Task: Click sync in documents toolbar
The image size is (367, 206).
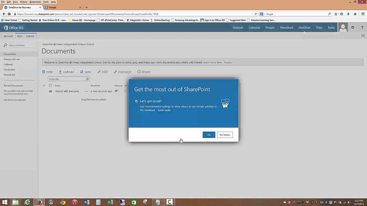Action: click(86, 72)
